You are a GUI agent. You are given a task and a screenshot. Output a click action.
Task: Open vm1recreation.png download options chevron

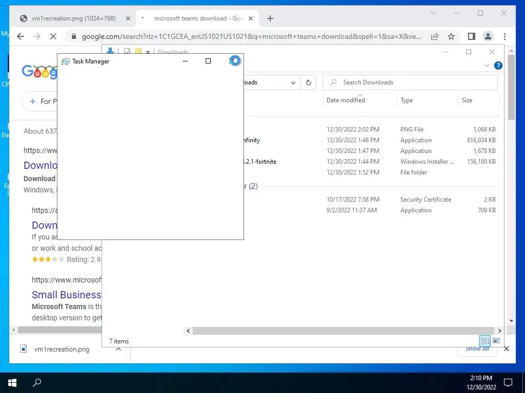(x=118, y=349)
